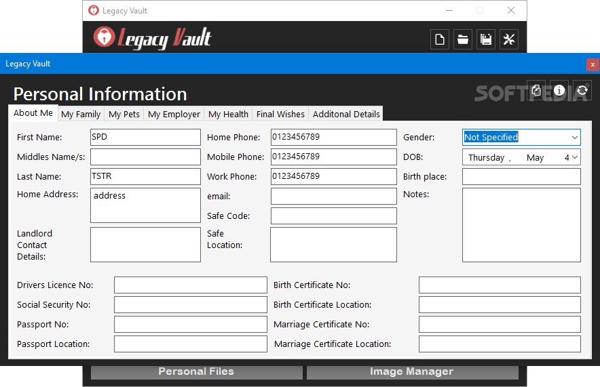Open the My Employer tab
600x387 pixels.
pyautogui.click(x=174, y=115)
